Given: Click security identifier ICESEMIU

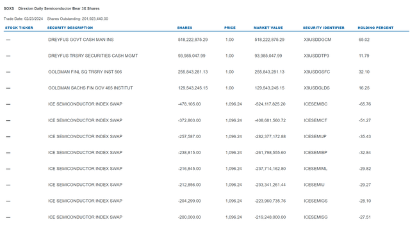Looking at the screenshot, I should [314, 185].
